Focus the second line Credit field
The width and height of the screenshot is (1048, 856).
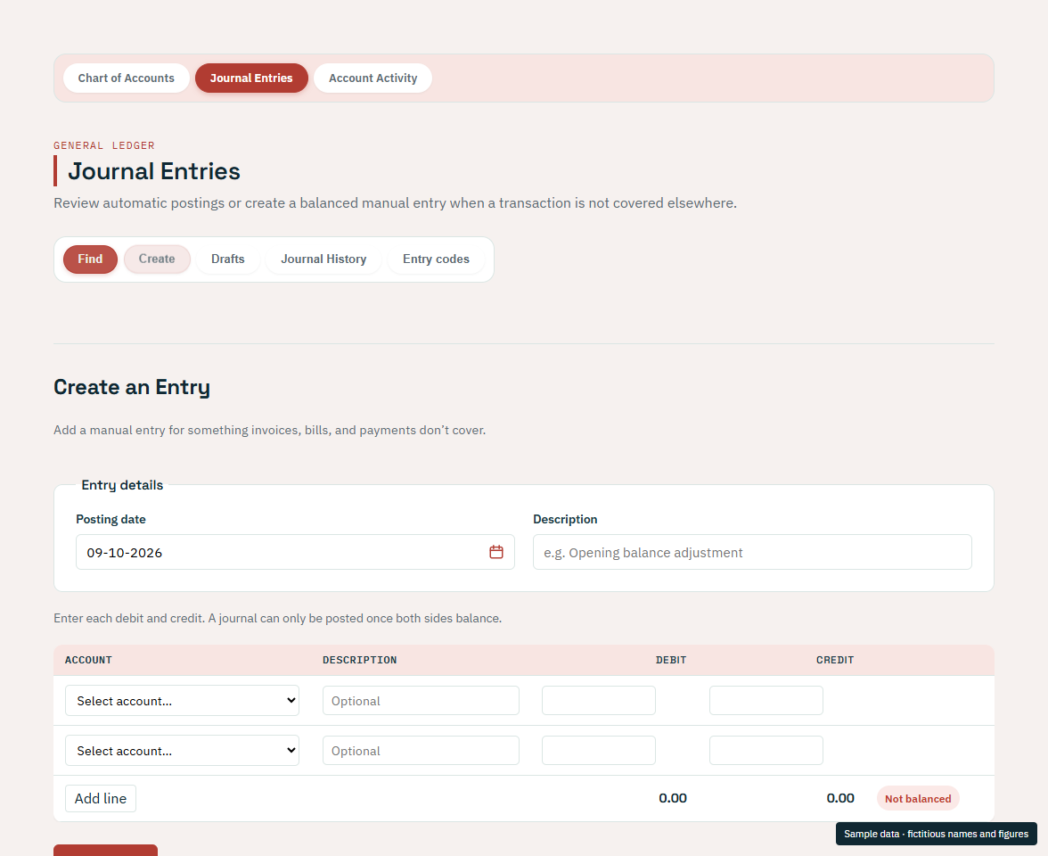766,751
